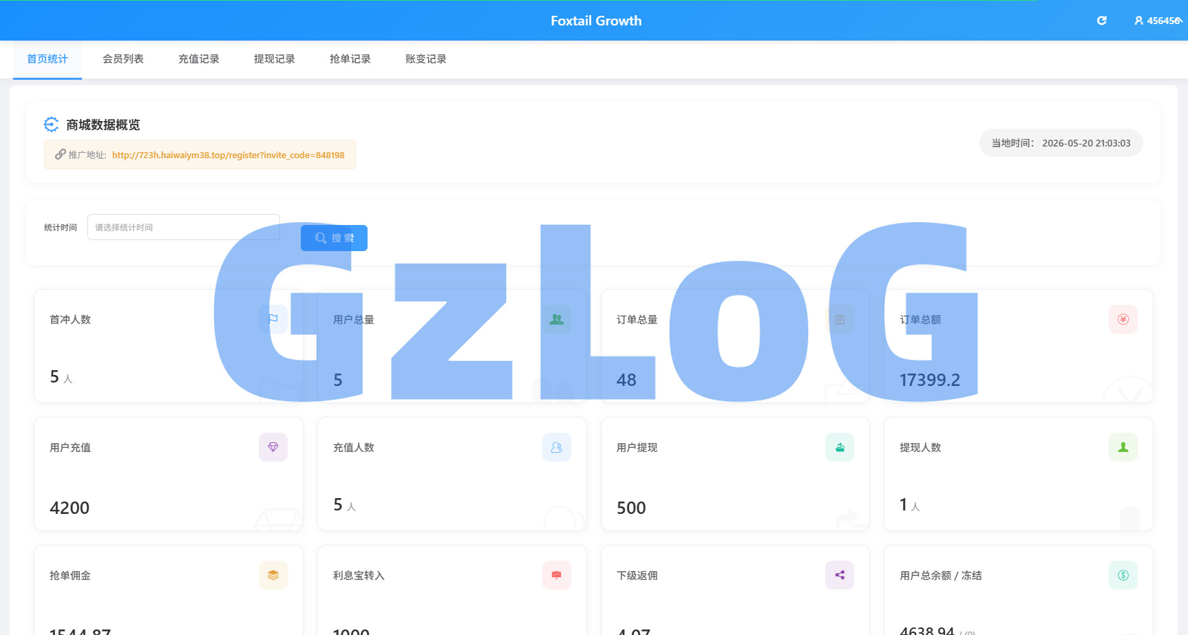Viewport: 1188px width, 635px height.
Task: Click the yen icon on 订单总额 card
Action: pos(1123,319)
